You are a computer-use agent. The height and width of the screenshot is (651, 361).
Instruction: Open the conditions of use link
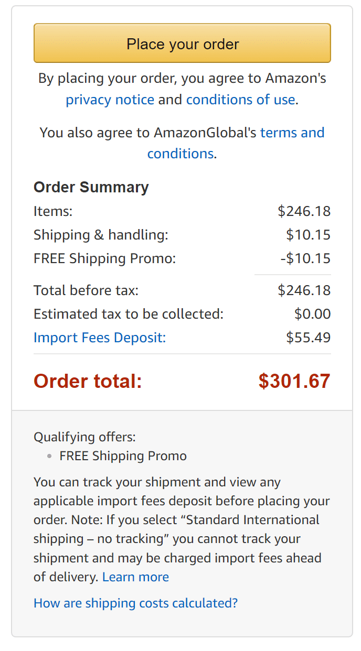tap(240, 100)
